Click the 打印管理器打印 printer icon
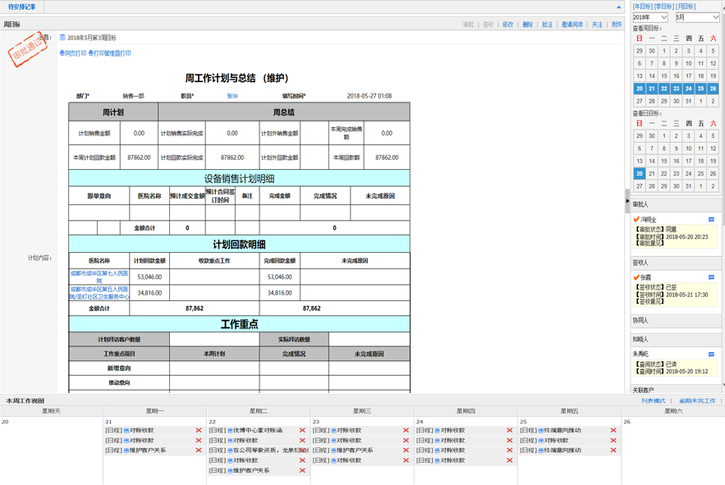The width and height of the screenshot is (725, 485). 90,53
